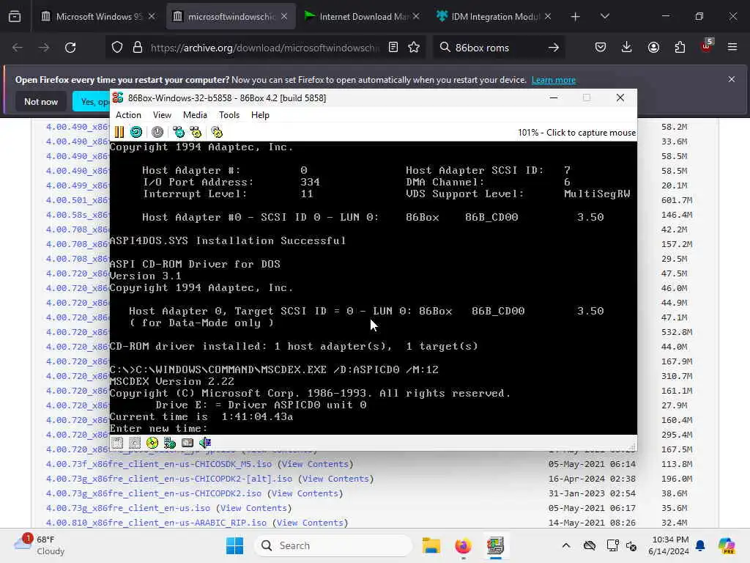Open 4.00.73g x86fre_client_en-us.iso link

tap(127, 508)
